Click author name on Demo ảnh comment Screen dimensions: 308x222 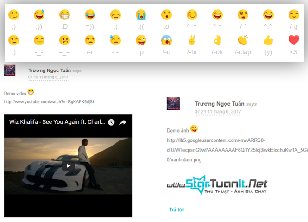tap(220, 104)
